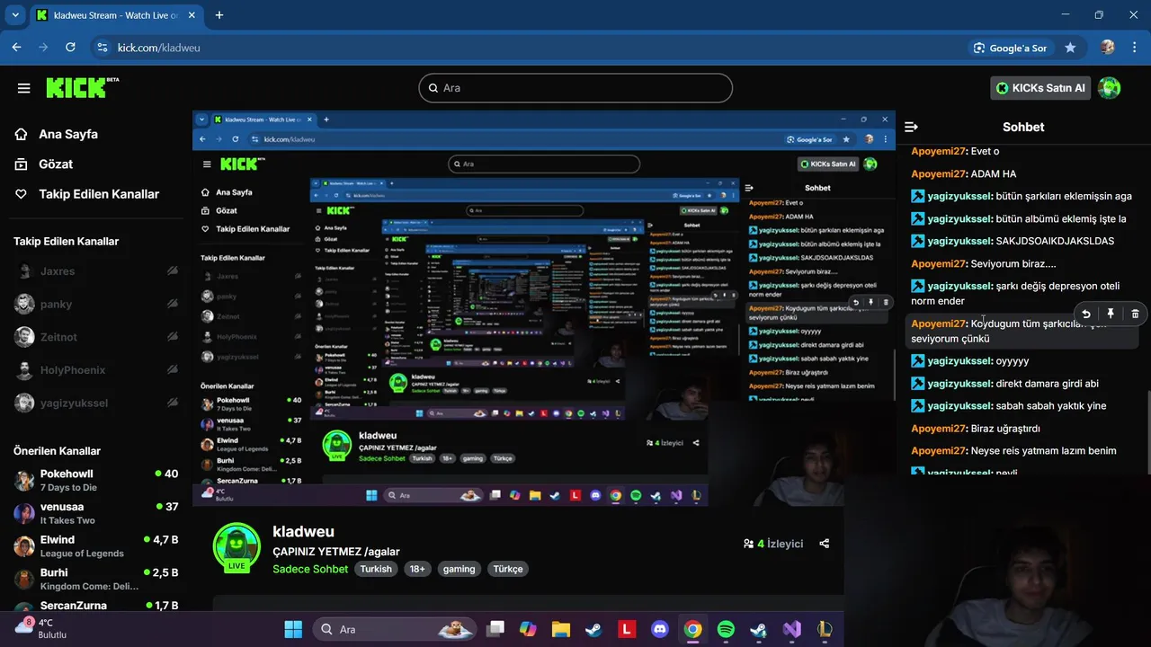Open recommended channel Pokehowll
The height and width of the screenshot is (647, 1151).
[x=96, y=480]
